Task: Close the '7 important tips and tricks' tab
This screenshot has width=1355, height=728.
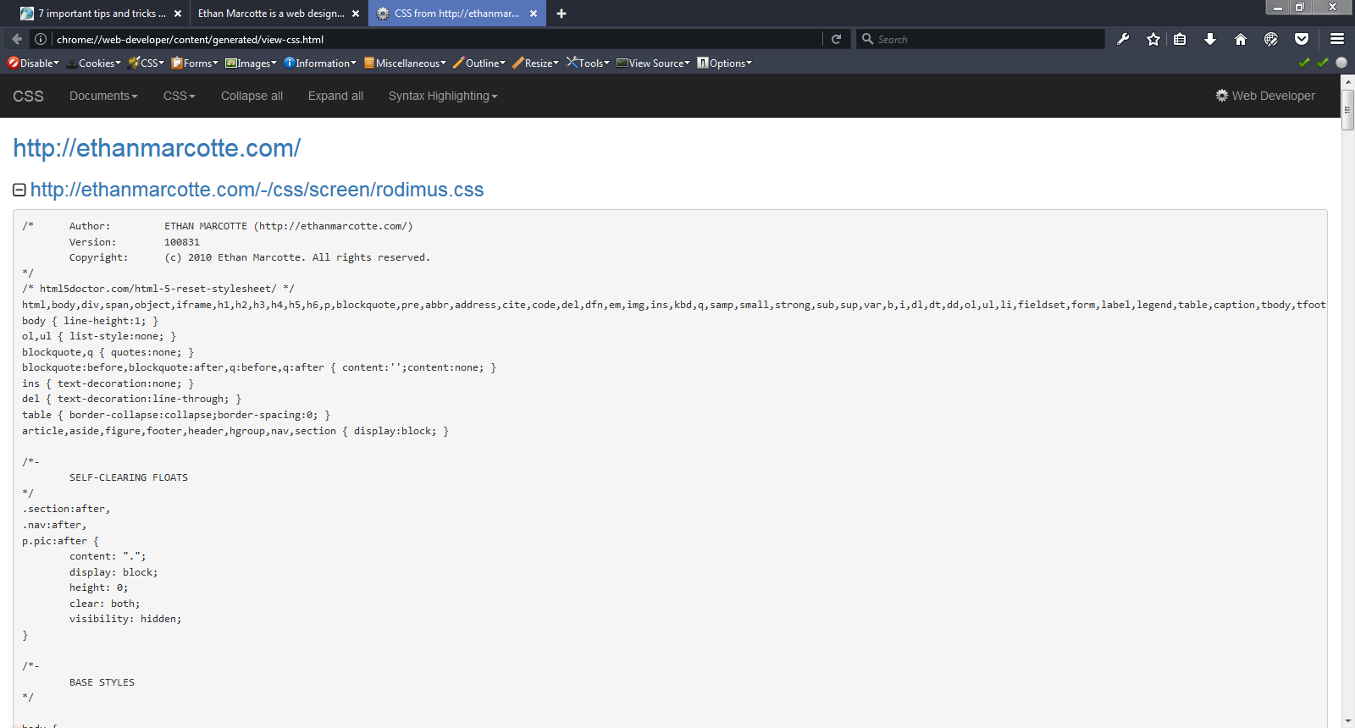Action: click(x=178, y=14)
